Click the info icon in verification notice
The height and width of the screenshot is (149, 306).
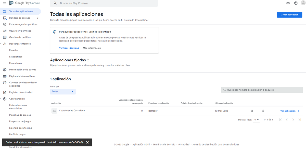(x=55, y=32)
